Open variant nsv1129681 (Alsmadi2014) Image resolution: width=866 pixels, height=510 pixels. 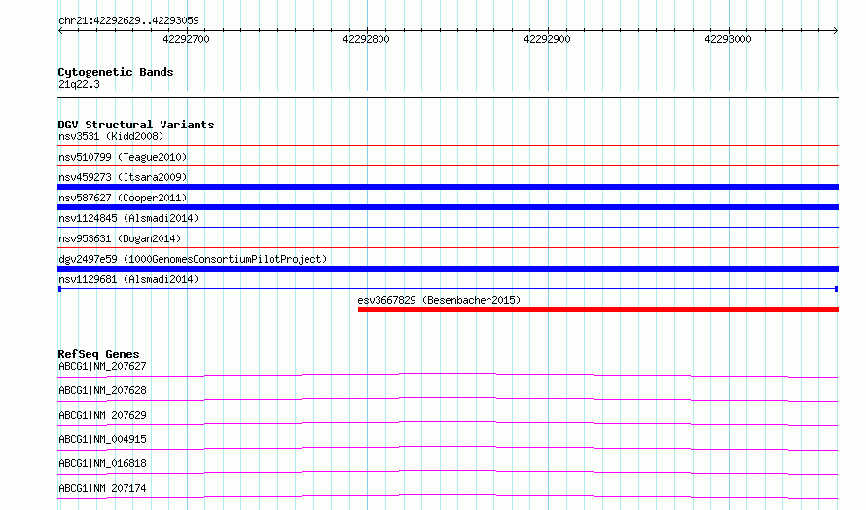(x=128, y=279)
